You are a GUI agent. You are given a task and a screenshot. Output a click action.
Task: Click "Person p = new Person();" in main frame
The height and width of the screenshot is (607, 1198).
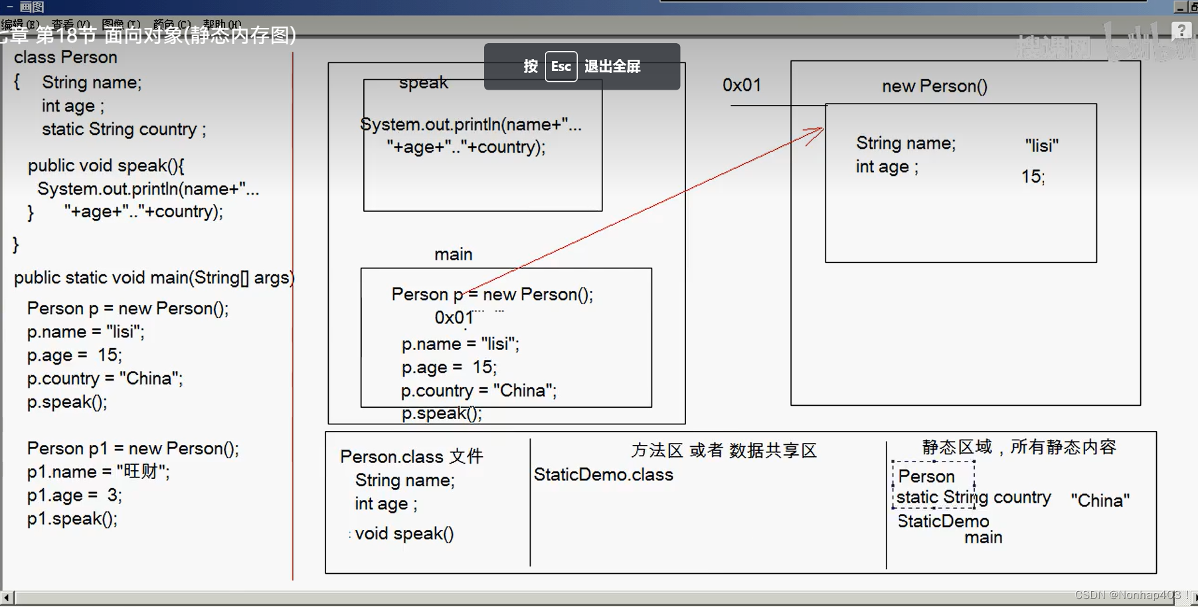pos(492,294)
